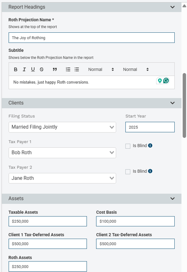The height and width of the screenshot is (272, 187).
Task: Open the Filing Status dropdown
Action: pyautogui.click(x=63, y=127)
